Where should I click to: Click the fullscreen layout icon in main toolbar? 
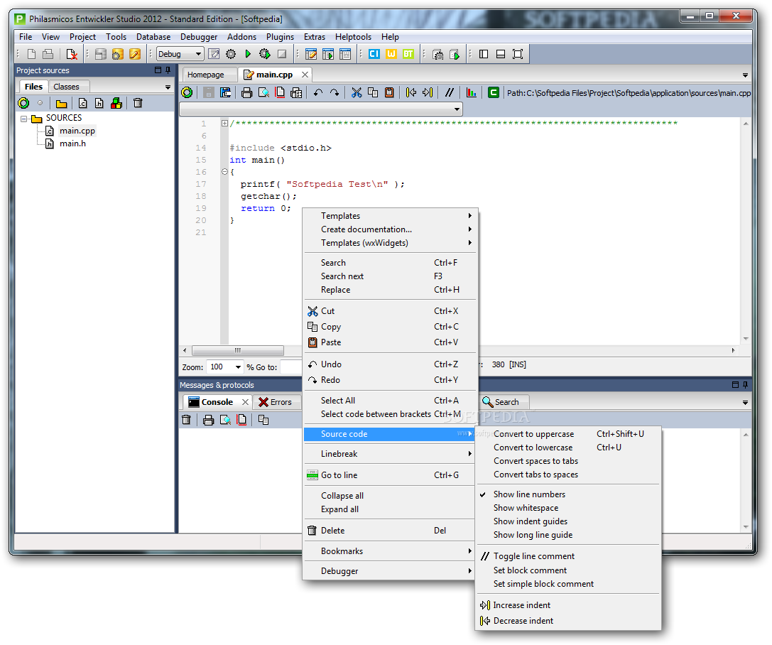(x=518, y=54)
